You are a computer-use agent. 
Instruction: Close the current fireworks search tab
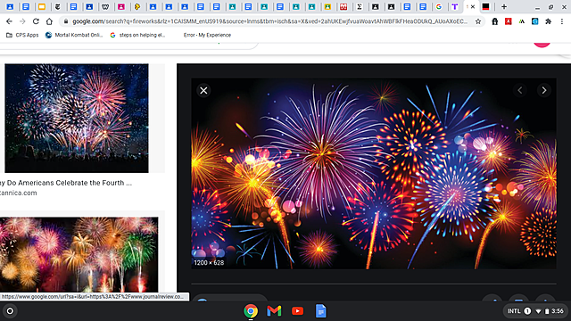pyautogui.click(x=473, y=7)
